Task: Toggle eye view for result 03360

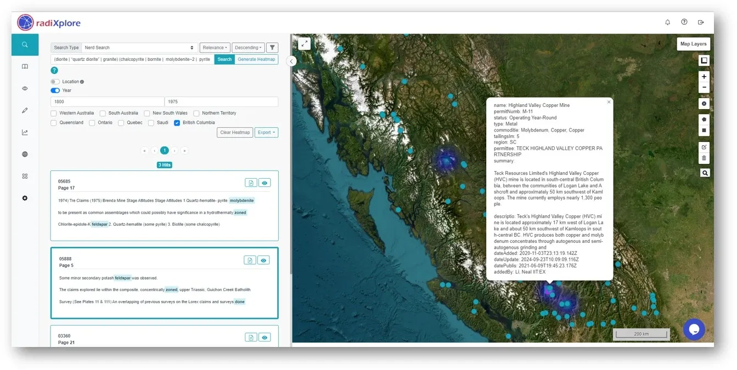Action: 265,338
